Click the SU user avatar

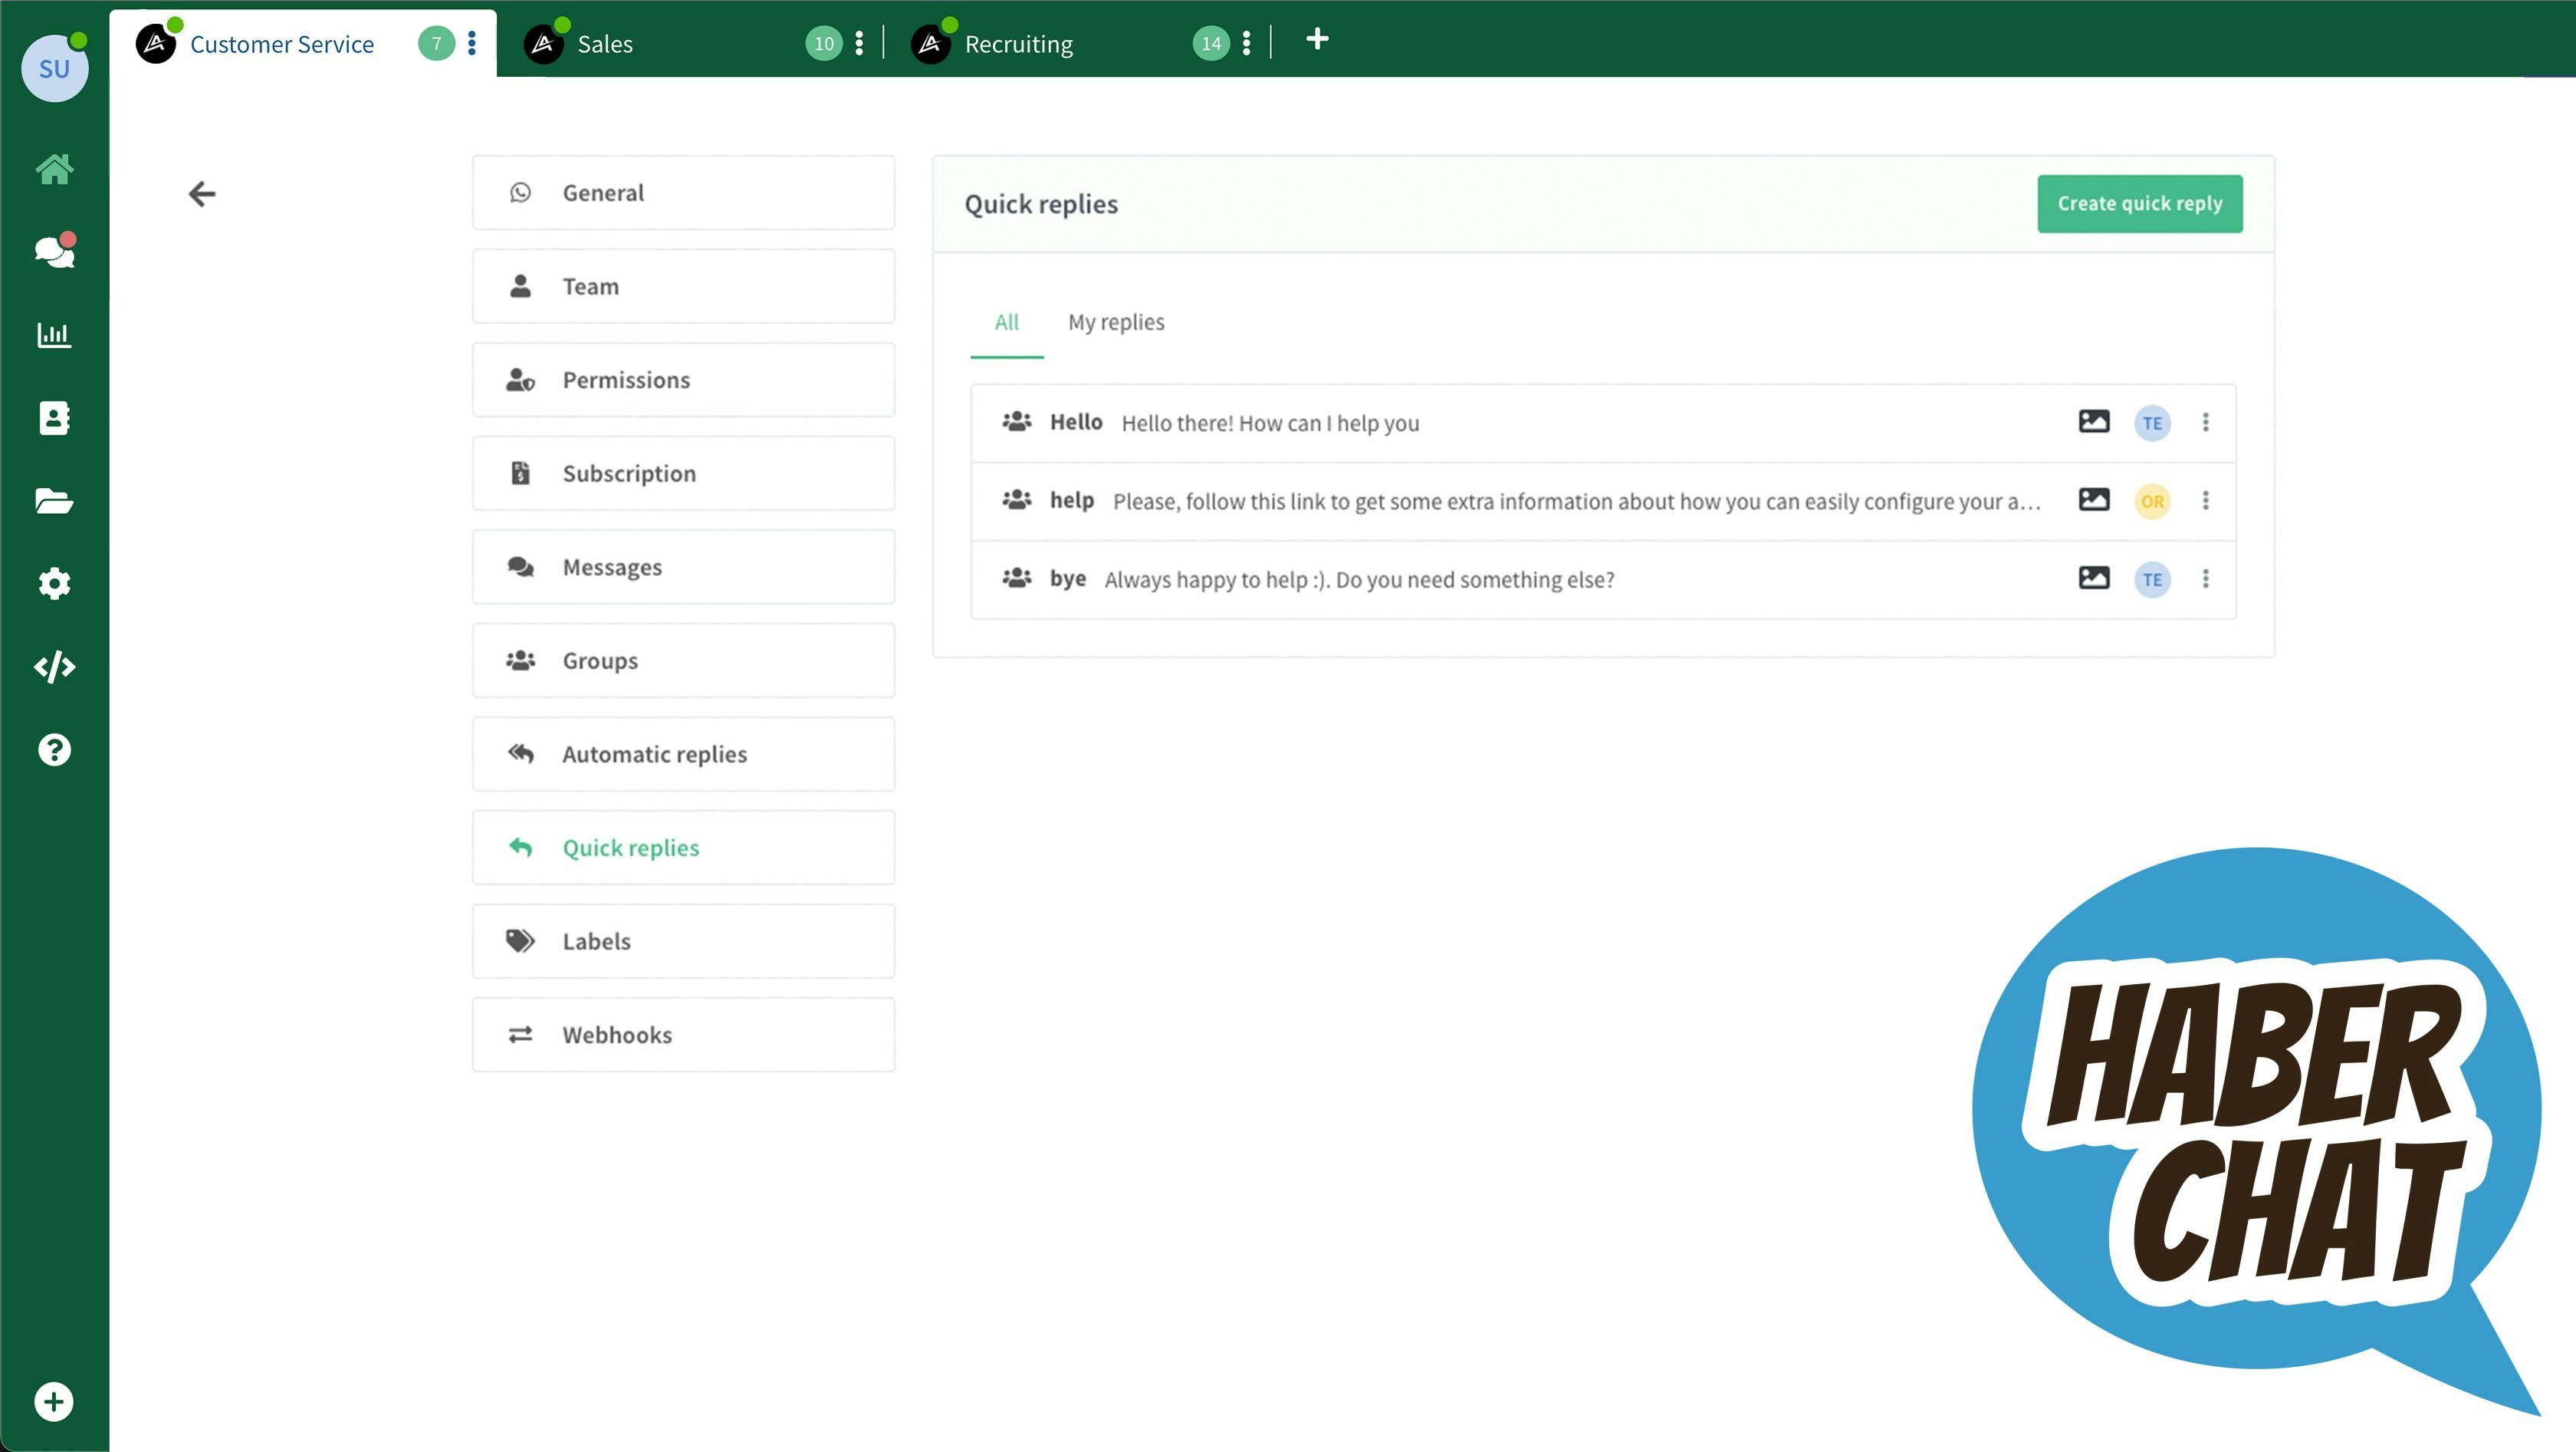tap(54, 69)
